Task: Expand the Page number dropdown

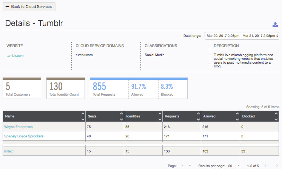Action: point(186,166)
